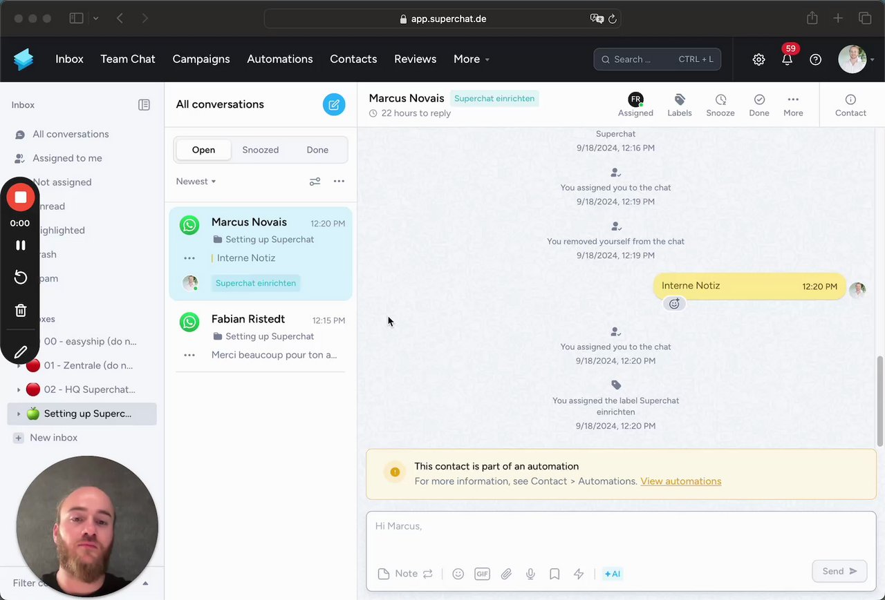Open browser sidebar dropdown chevron

click(x=95, y=19)
